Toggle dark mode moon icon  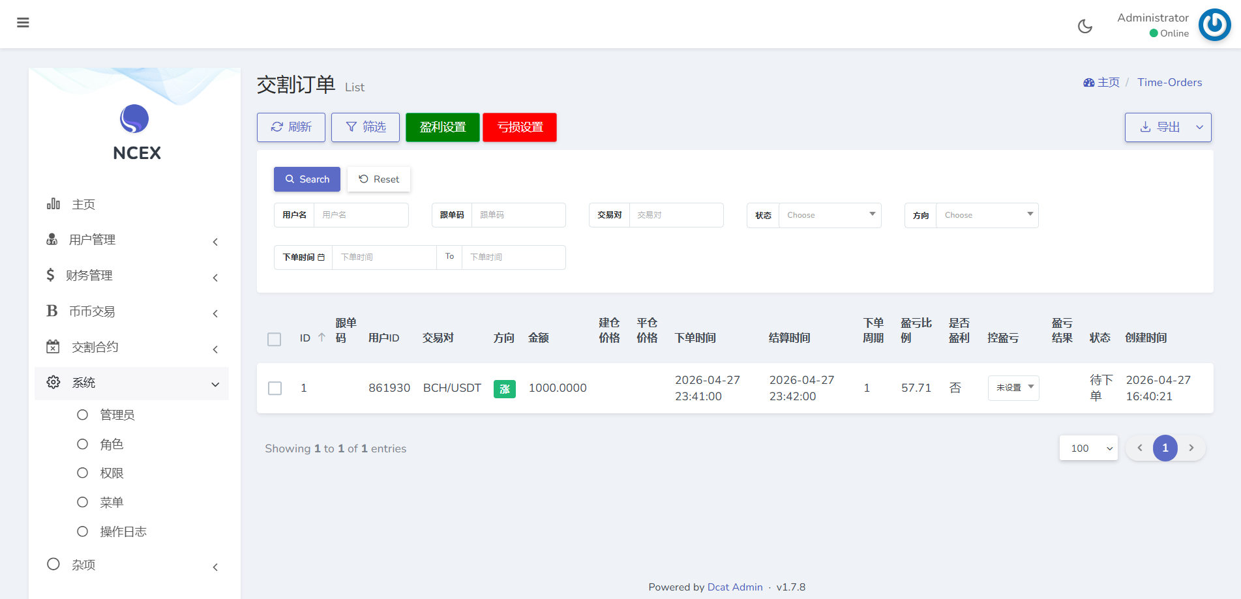click(x=1085, y=26)
